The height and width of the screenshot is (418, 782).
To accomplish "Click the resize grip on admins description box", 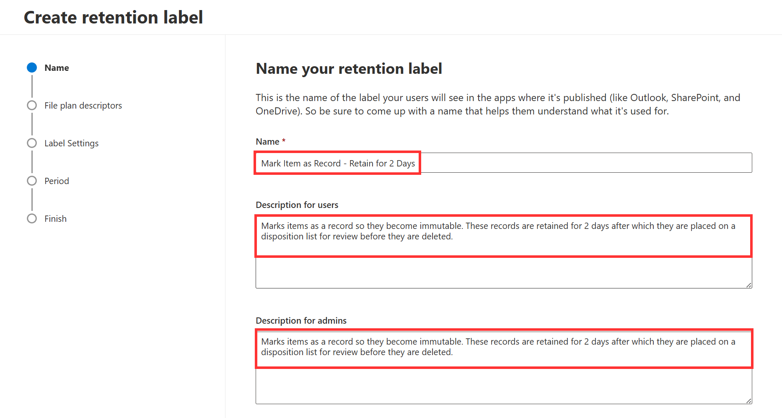I will (x=748, y=400).
